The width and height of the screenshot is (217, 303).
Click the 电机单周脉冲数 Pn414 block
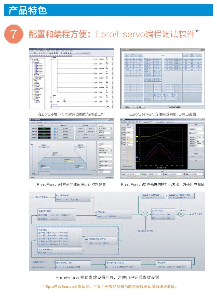(60, 251)
